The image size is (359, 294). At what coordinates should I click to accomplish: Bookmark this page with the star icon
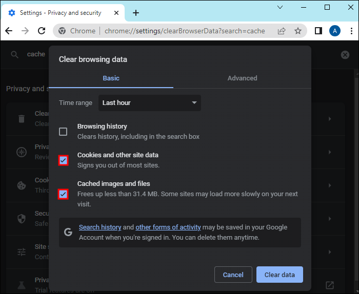click(298, 31)
